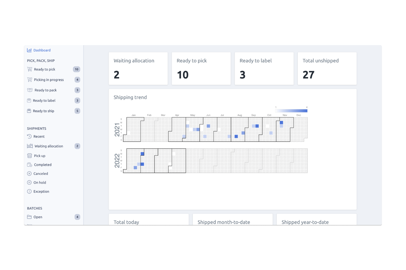Click the Picking in progress icon
Viewport: 406px width, 270px height.
(x=29, y=80)
